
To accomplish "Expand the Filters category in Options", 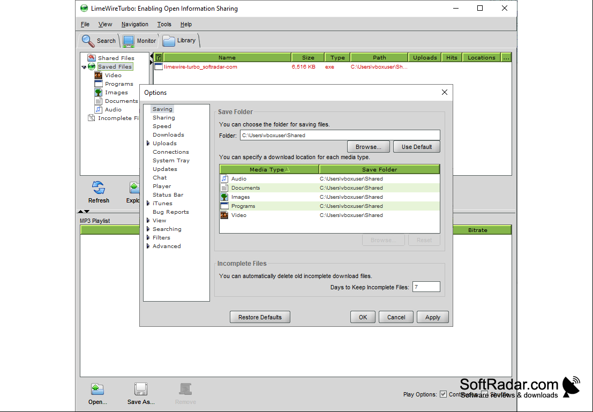I will pyautogui.click(x=148, y=237).
